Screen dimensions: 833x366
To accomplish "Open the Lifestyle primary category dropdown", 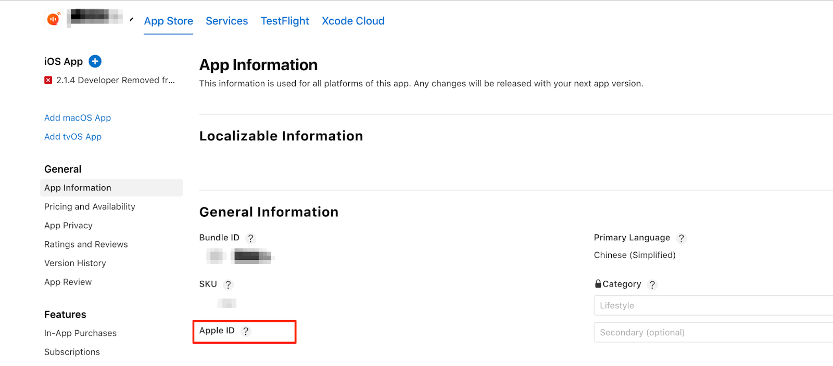I will [x=713, y=306].
